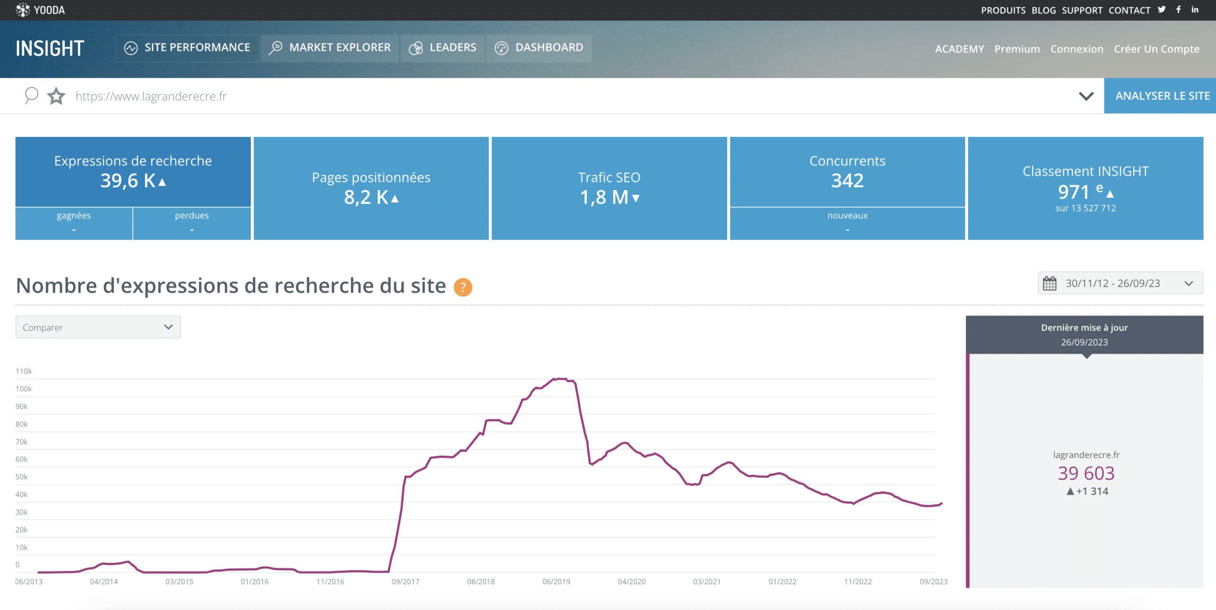
Task: Switch to Market Explorer tab
Action: coord(330,48)
